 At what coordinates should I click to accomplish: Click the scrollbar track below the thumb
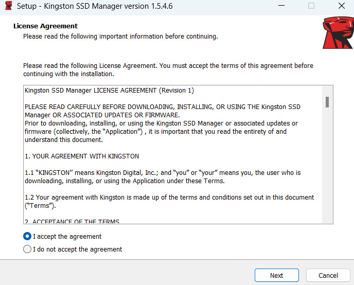point(327,170)
